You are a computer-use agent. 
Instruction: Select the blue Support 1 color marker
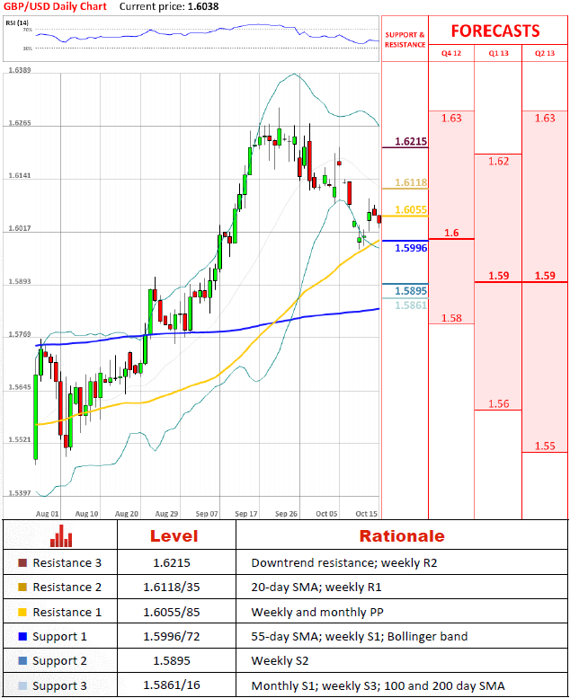coord(22,637)
